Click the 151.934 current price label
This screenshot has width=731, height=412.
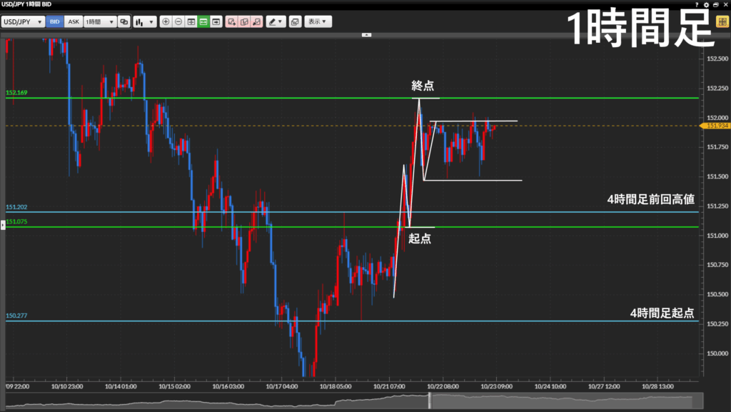pos(715,126)
